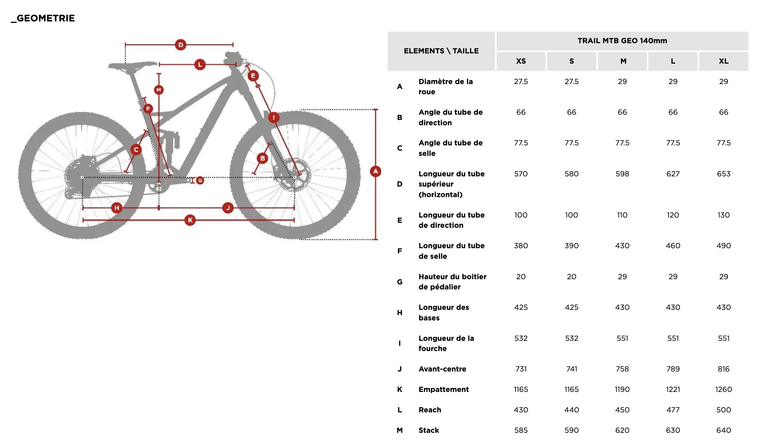Click the ELEMENTS \ TAILLE header cell
This screenshot has width=761, height=445.
click(441, 51)
